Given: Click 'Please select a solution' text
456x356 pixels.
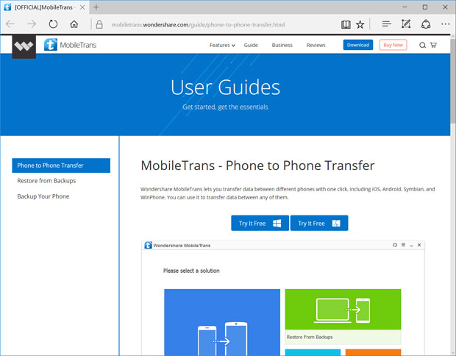Looking at the screenshot, I should click(191, 271).
